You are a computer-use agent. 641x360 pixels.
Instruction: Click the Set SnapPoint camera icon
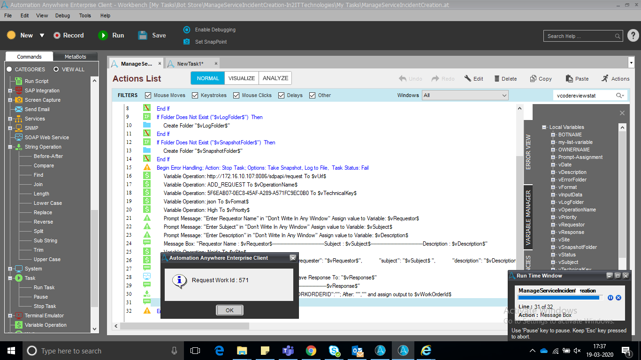pos(187,42)
